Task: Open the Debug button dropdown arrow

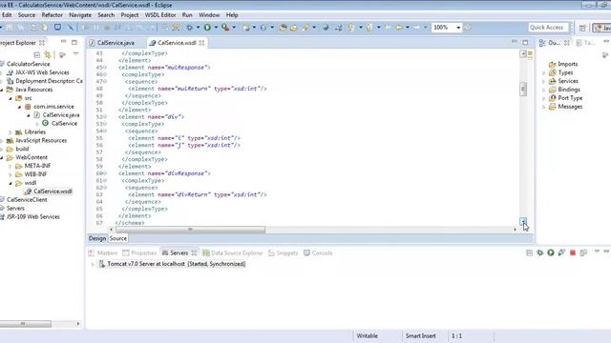Action: pos(198,28)
